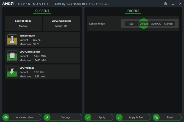Click the CPU Clock Speed heading
Screen dimensions: 184x122
pyautogui.click(x=30, y=52)
